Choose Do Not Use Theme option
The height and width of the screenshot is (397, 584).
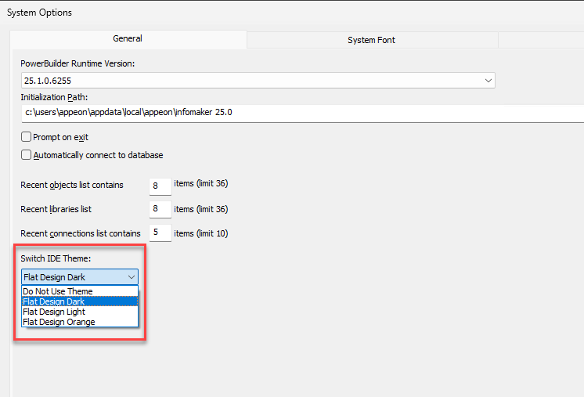coord(58,291)
